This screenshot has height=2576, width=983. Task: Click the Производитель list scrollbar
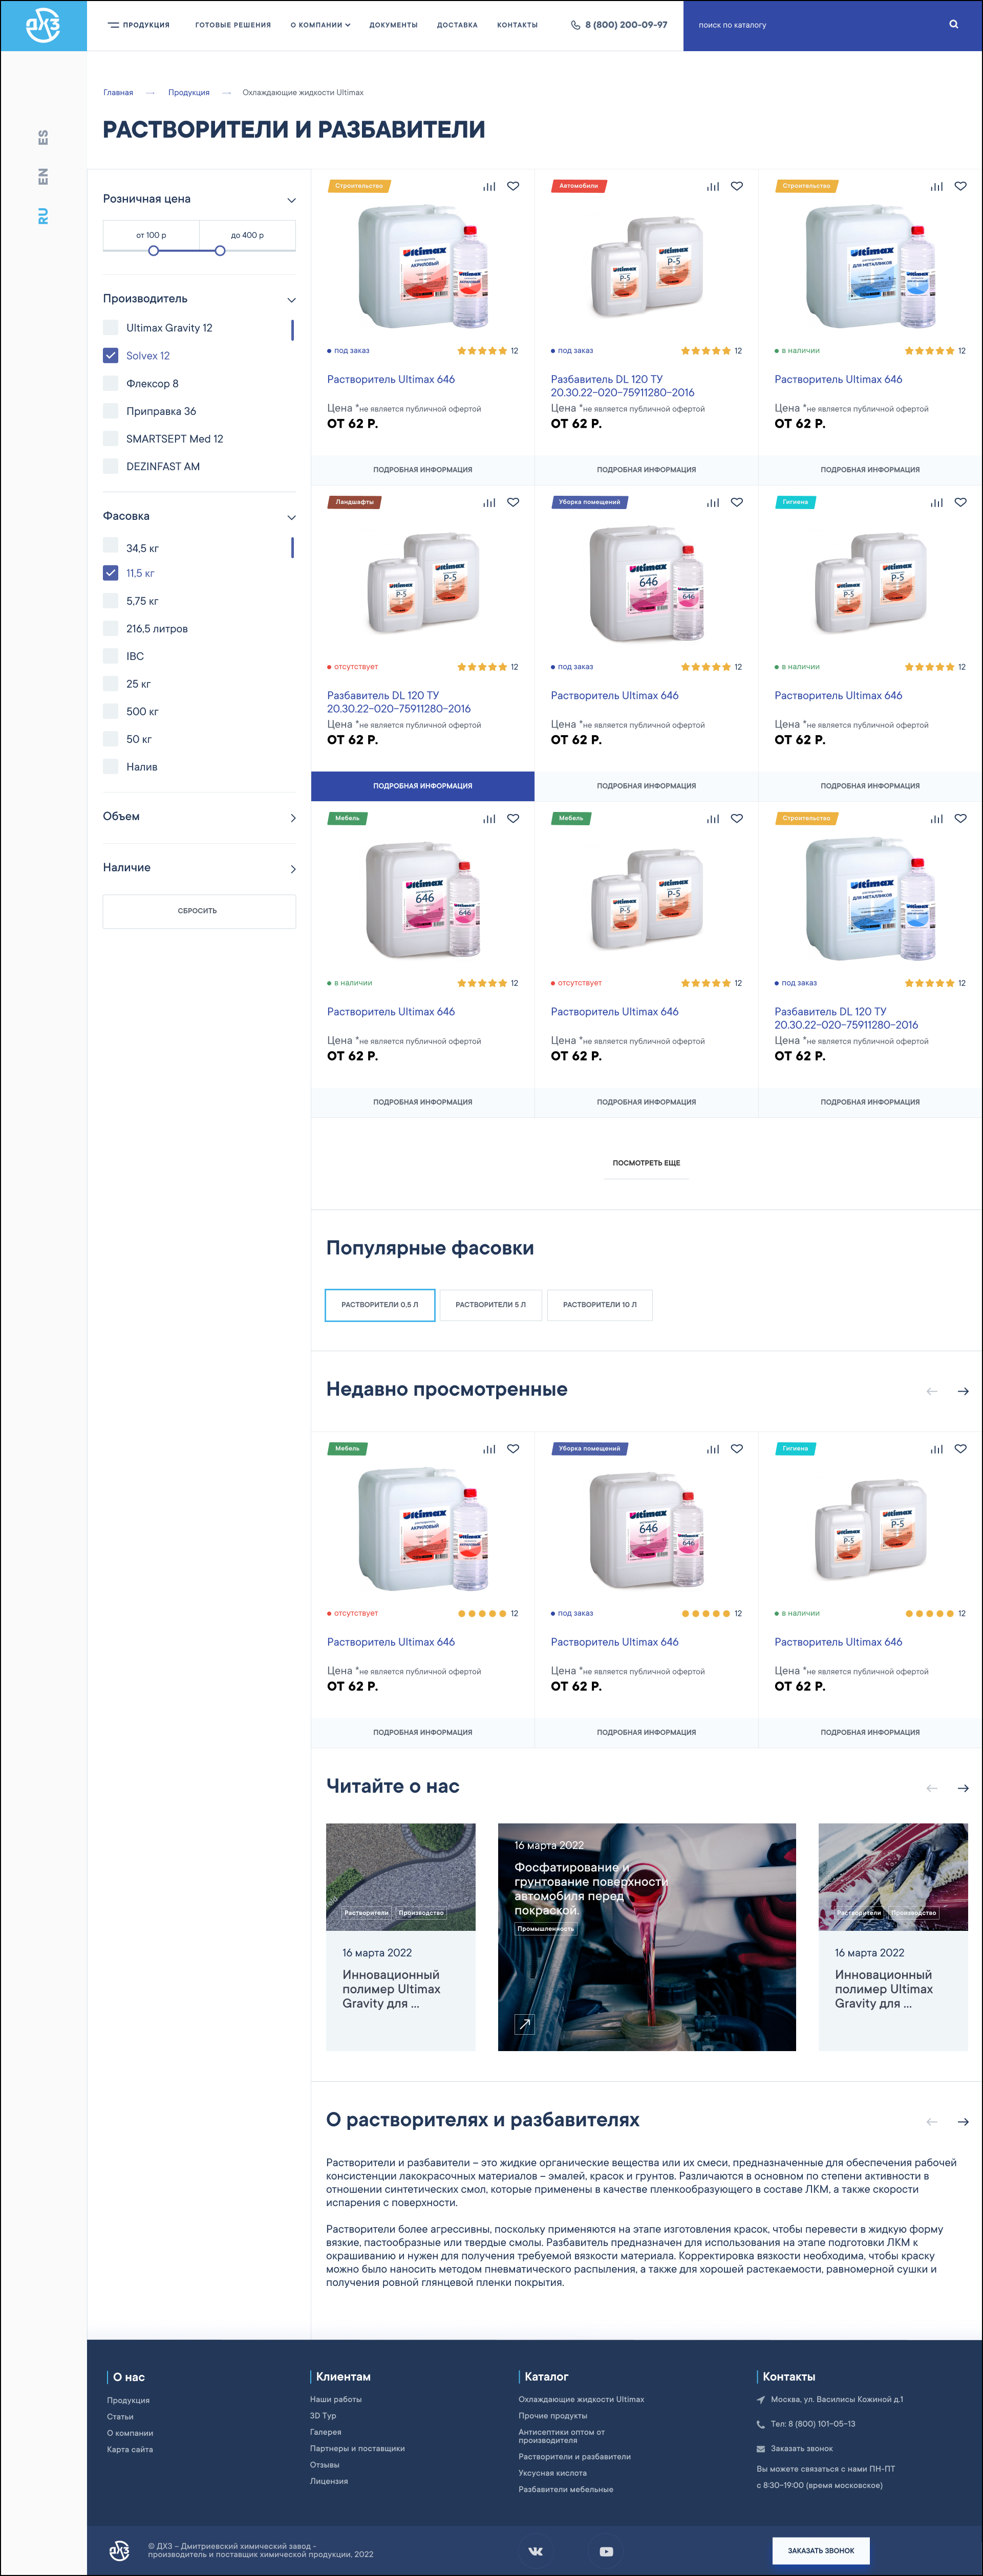292,329
